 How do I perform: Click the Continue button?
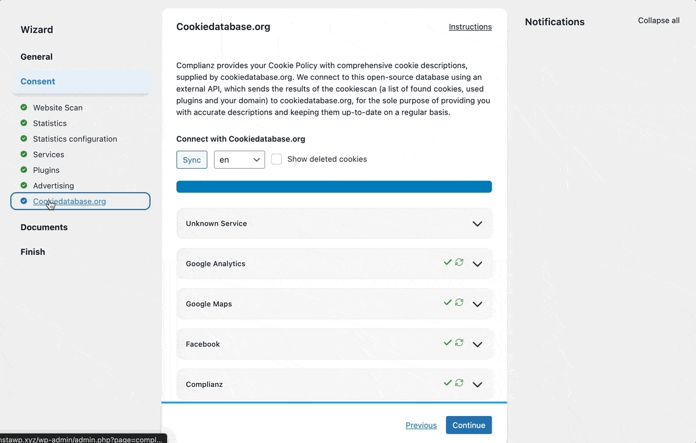(x=469, y=425)
